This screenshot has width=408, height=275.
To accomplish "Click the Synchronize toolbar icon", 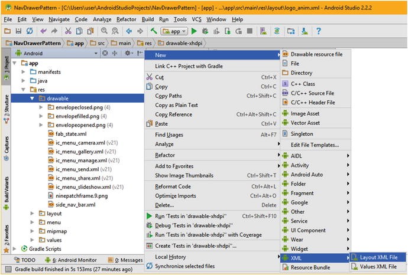I will point(30,31).
